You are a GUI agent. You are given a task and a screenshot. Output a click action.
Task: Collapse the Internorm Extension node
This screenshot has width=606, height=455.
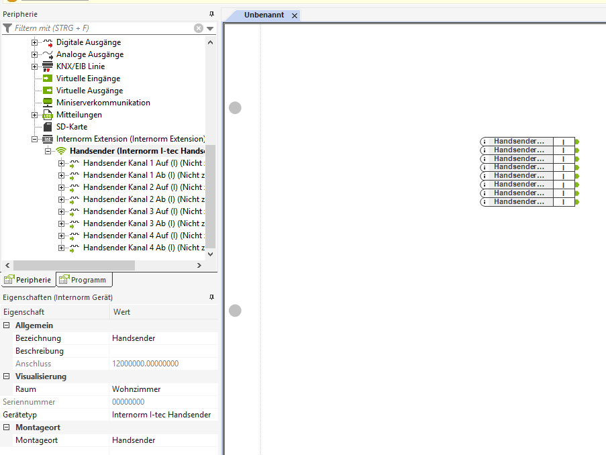[x=35, y=139]
